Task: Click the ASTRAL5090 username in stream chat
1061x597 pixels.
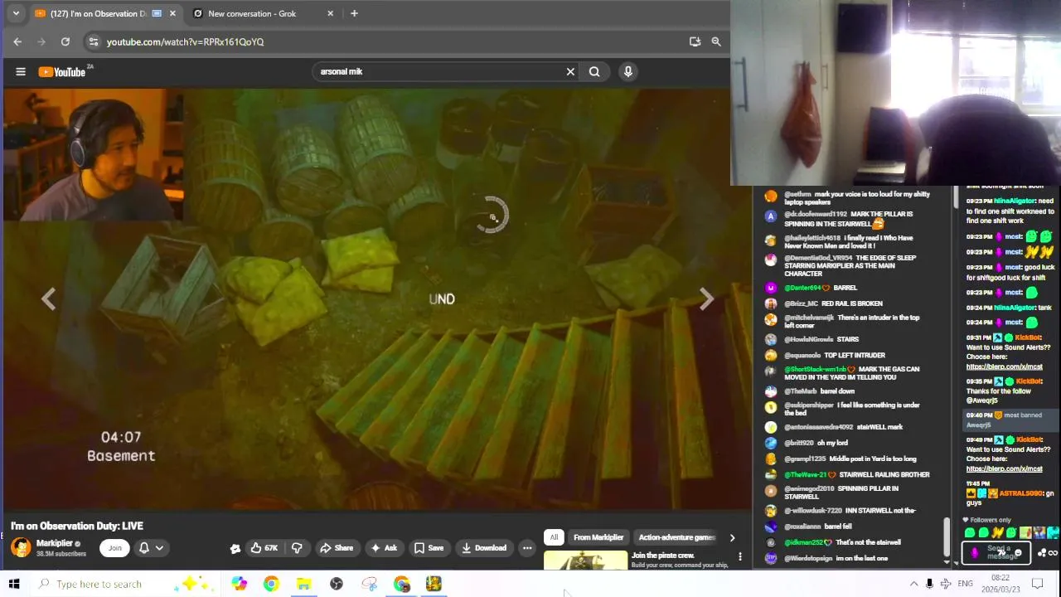Action: click(x=1020, y=493)
